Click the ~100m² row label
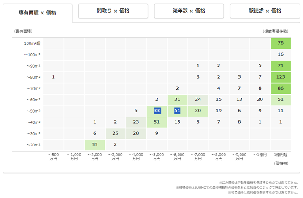This screenshot has height=198, width=303. pyautogui.click(x=32, y=55)
